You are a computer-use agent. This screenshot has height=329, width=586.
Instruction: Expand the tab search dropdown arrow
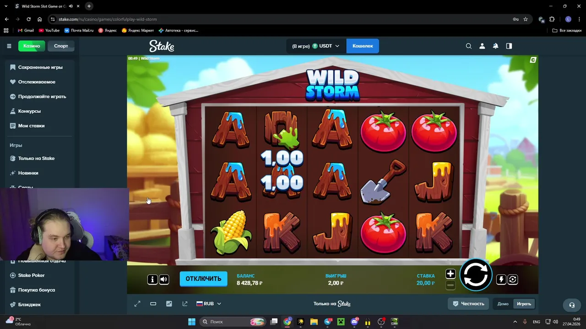point(6,6)
